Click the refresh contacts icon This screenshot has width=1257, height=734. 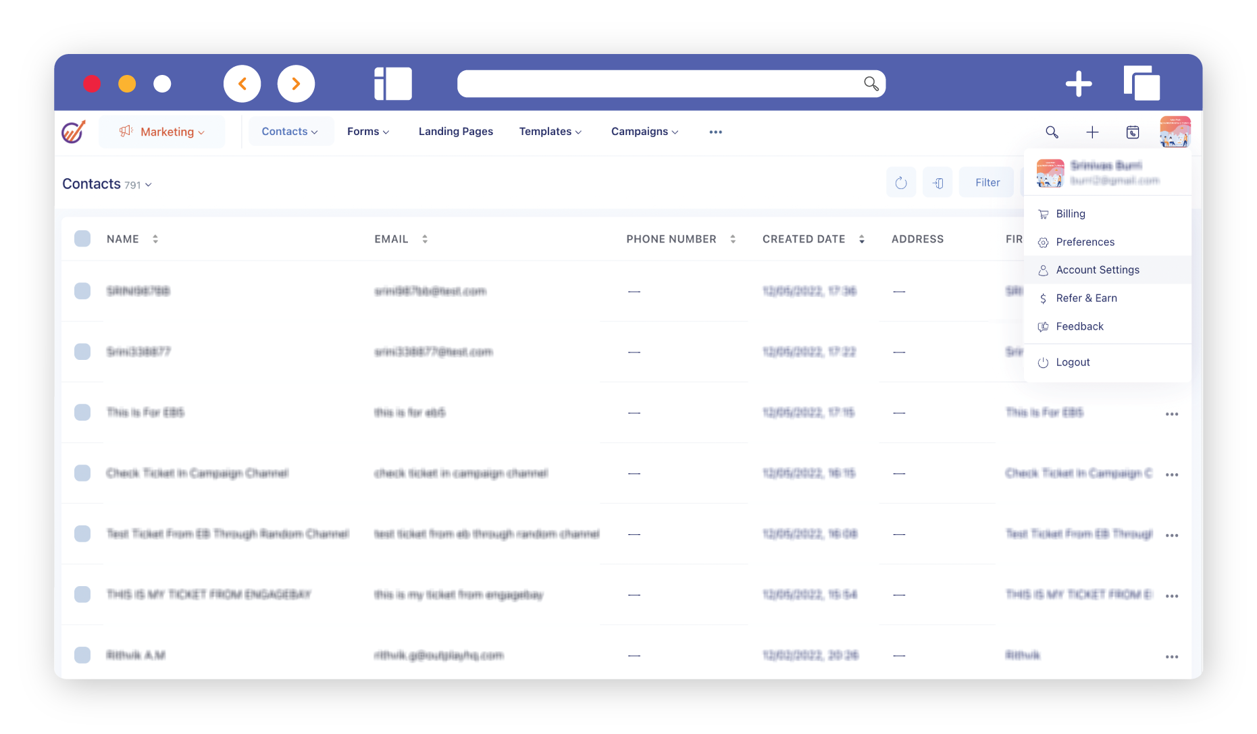(x=900, y=182)
